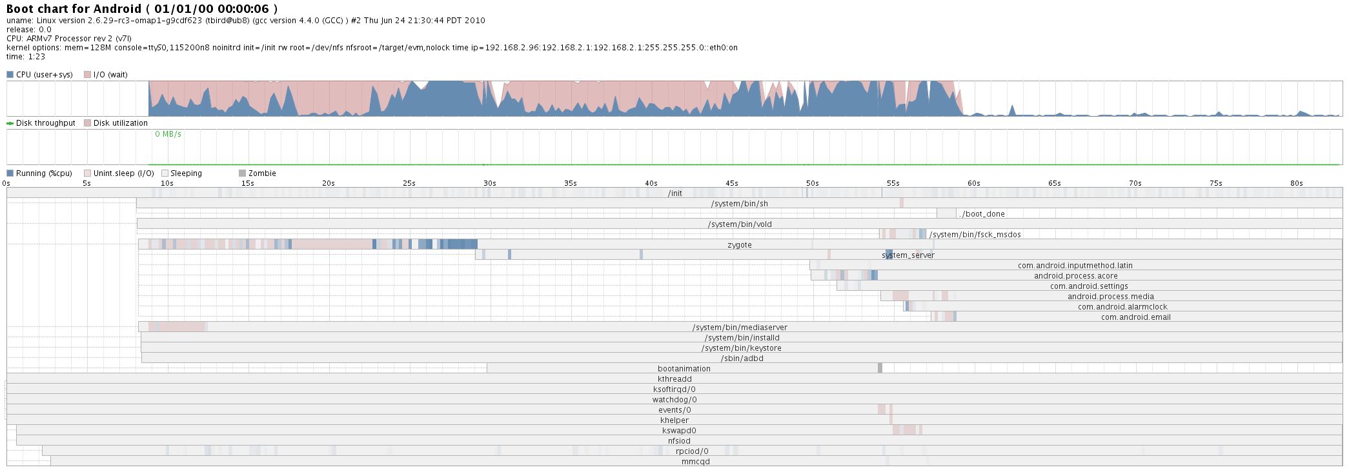Click the 25s timeline tick label

pos(409,183)
